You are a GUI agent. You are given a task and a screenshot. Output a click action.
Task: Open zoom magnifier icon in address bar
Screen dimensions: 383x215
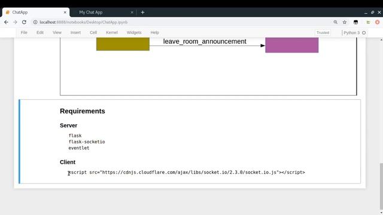tap(335, 22)
